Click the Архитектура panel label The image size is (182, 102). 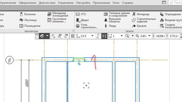coord(31,31)
